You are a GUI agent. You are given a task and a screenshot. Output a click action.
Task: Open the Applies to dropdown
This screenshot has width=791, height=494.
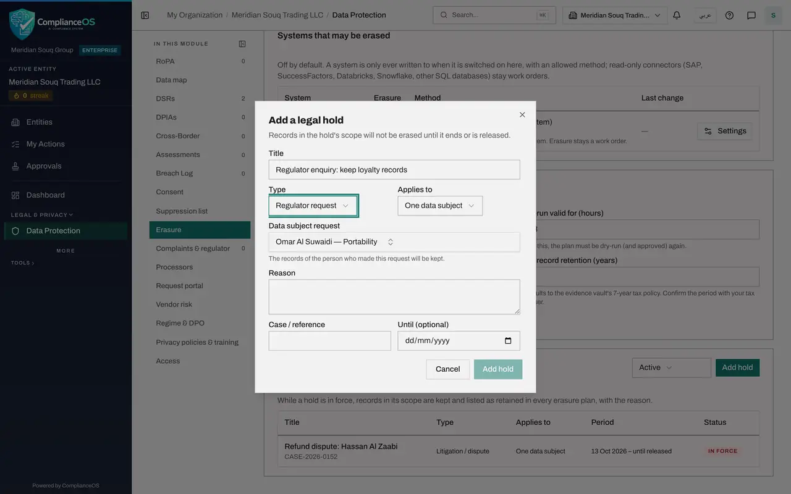[x=440, y=206]
